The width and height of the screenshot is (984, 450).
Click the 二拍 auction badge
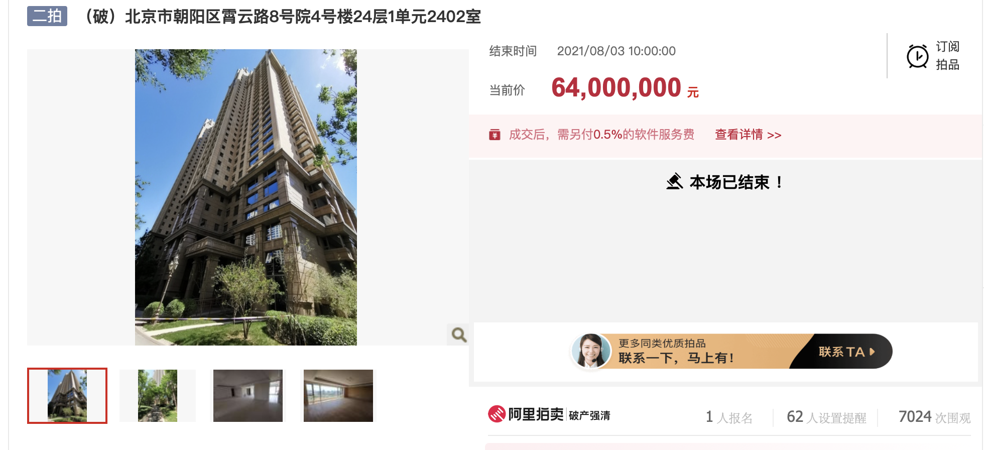pyautogui.click(x=47, y=16)
